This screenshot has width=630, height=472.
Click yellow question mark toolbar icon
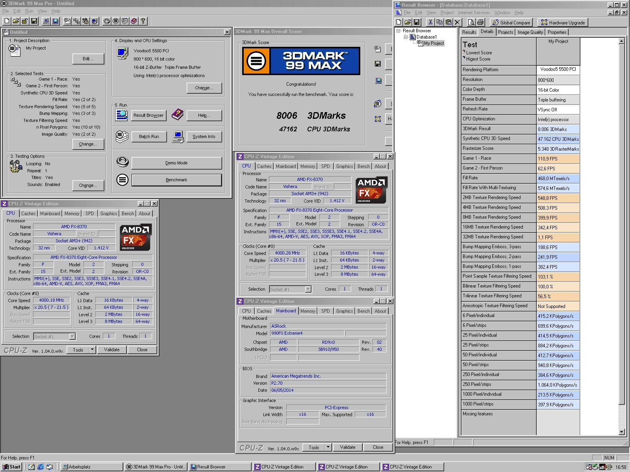[x=143, y=21]
